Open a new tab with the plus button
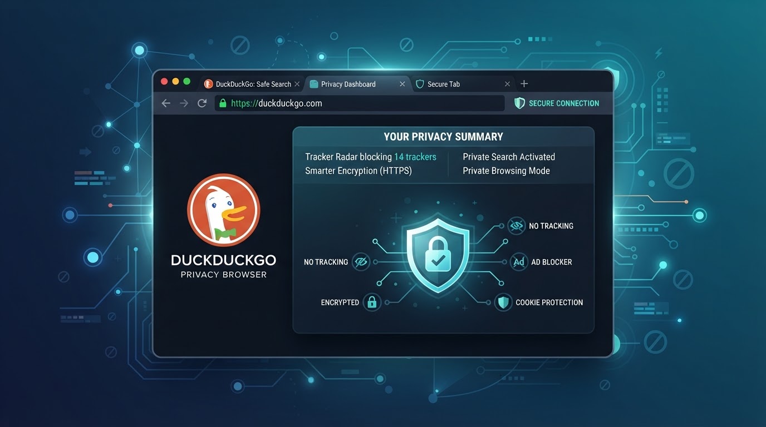Viewport: 766px width, 427px height. pos(524,84)
